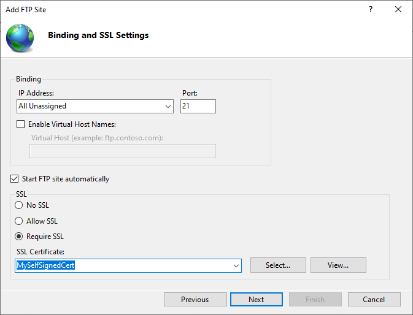The width and height of the screenshot is (413, 315).
Task: Open certificate details with View... button
Action: click(338, 265)
